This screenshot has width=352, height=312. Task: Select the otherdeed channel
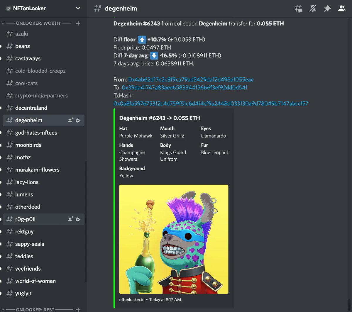(43, 206)
